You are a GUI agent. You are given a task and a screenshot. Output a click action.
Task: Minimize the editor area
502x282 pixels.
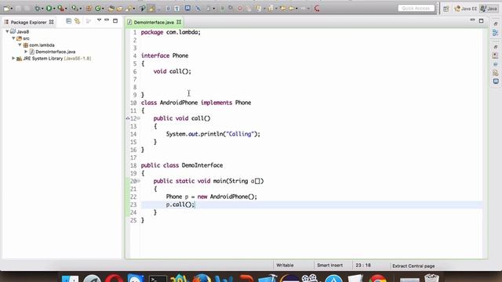[472, 20]
